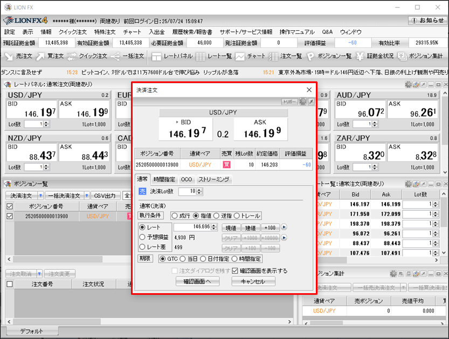Click the buy order (買注文) toolbar icon

point(41,56)
